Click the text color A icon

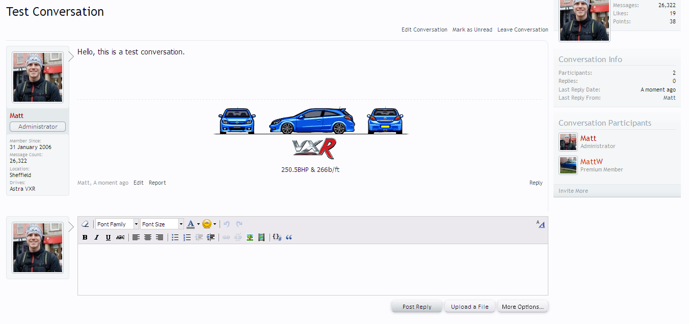tap(191, 224)
